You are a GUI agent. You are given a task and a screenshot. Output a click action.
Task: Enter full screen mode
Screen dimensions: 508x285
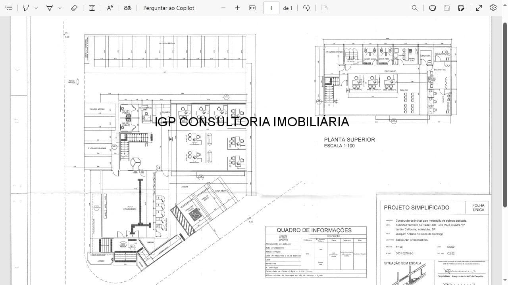[x=479, y=8]
